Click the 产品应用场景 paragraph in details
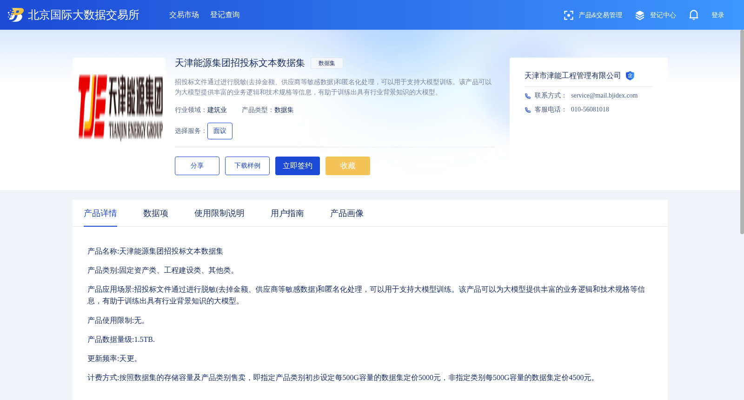This screenshot has height=400, width=744. 366,295
